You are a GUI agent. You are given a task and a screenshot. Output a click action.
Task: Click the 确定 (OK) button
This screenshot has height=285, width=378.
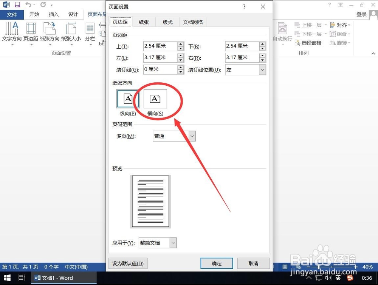coord(217,263)
